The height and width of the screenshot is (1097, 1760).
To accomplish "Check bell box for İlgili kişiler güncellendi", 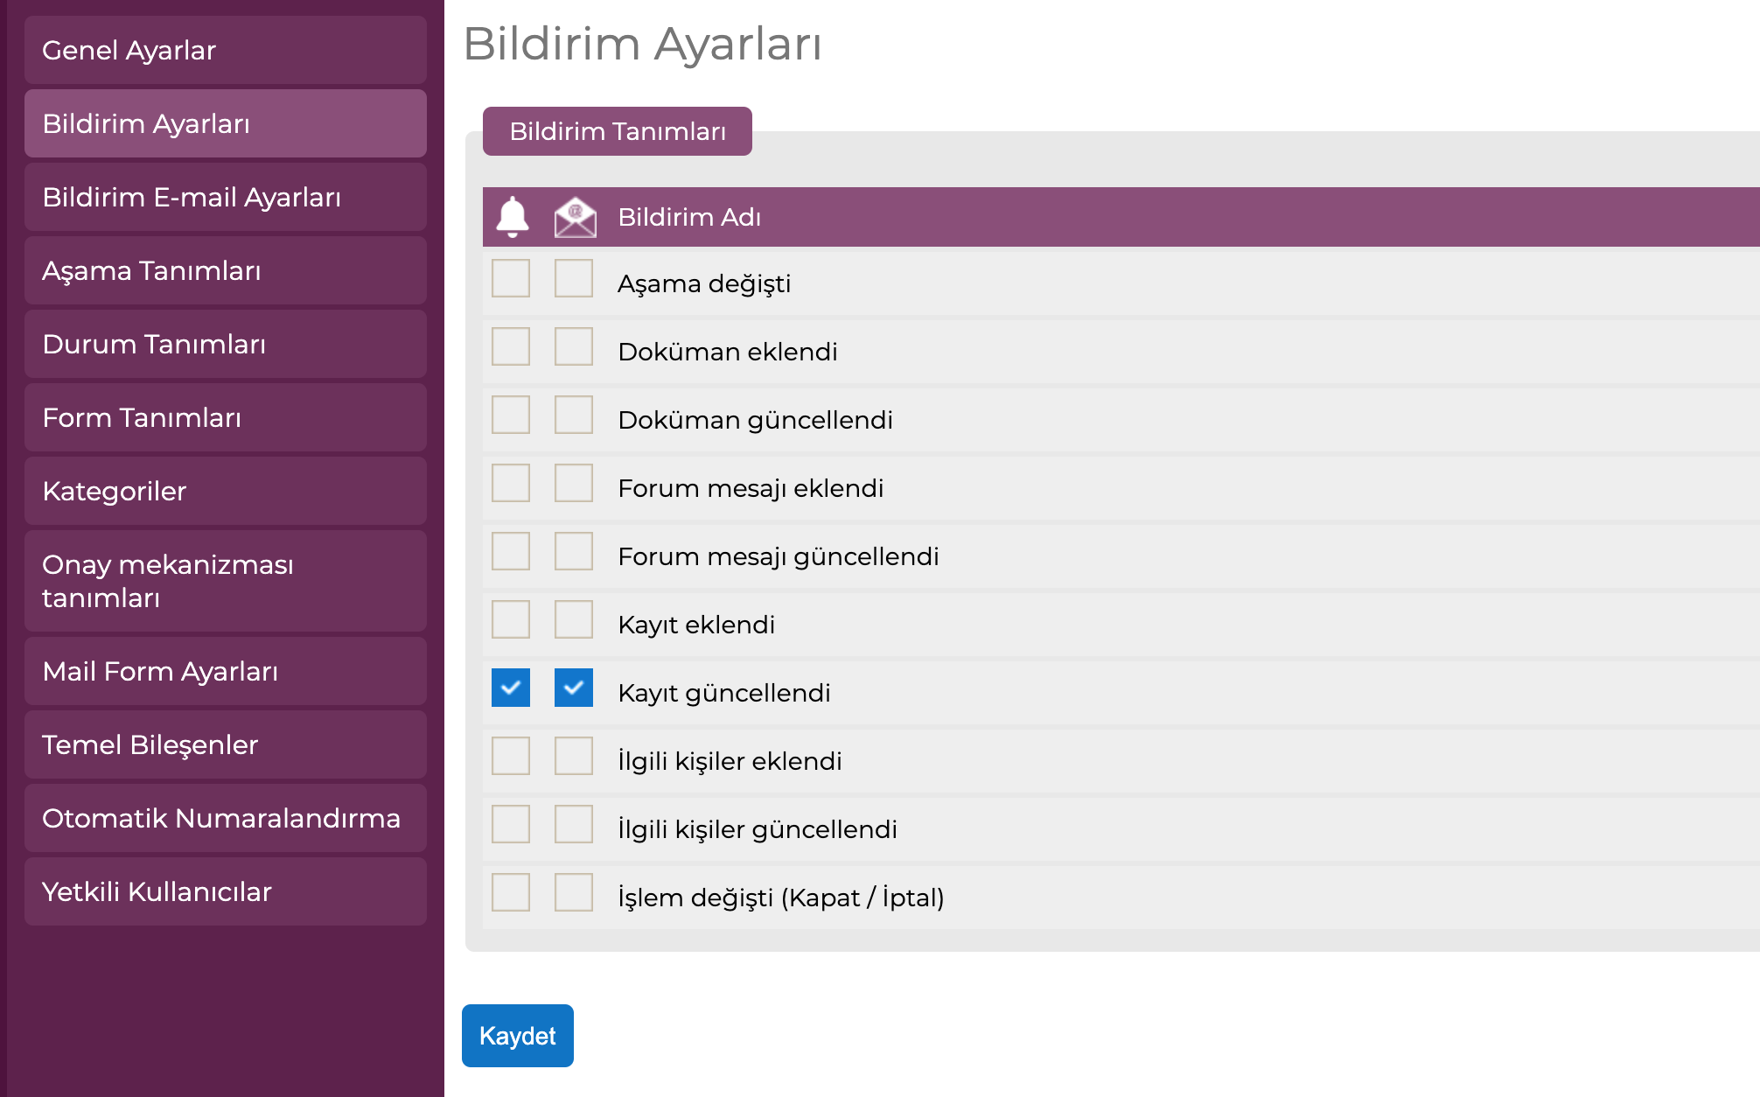I will [x=511, y=824].
